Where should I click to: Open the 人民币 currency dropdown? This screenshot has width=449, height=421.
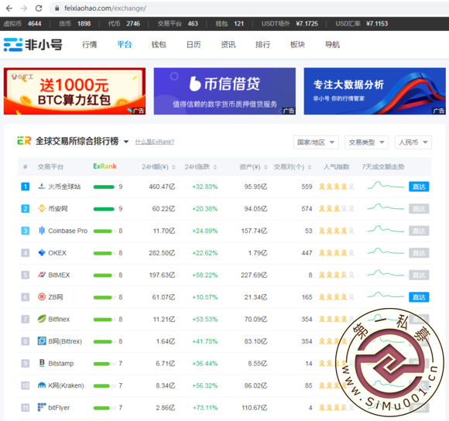coord(413,142)
